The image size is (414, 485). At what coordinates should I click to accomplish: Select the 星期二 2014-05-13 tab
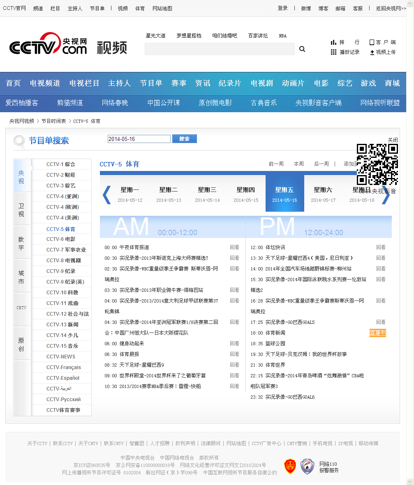(169, 194)
